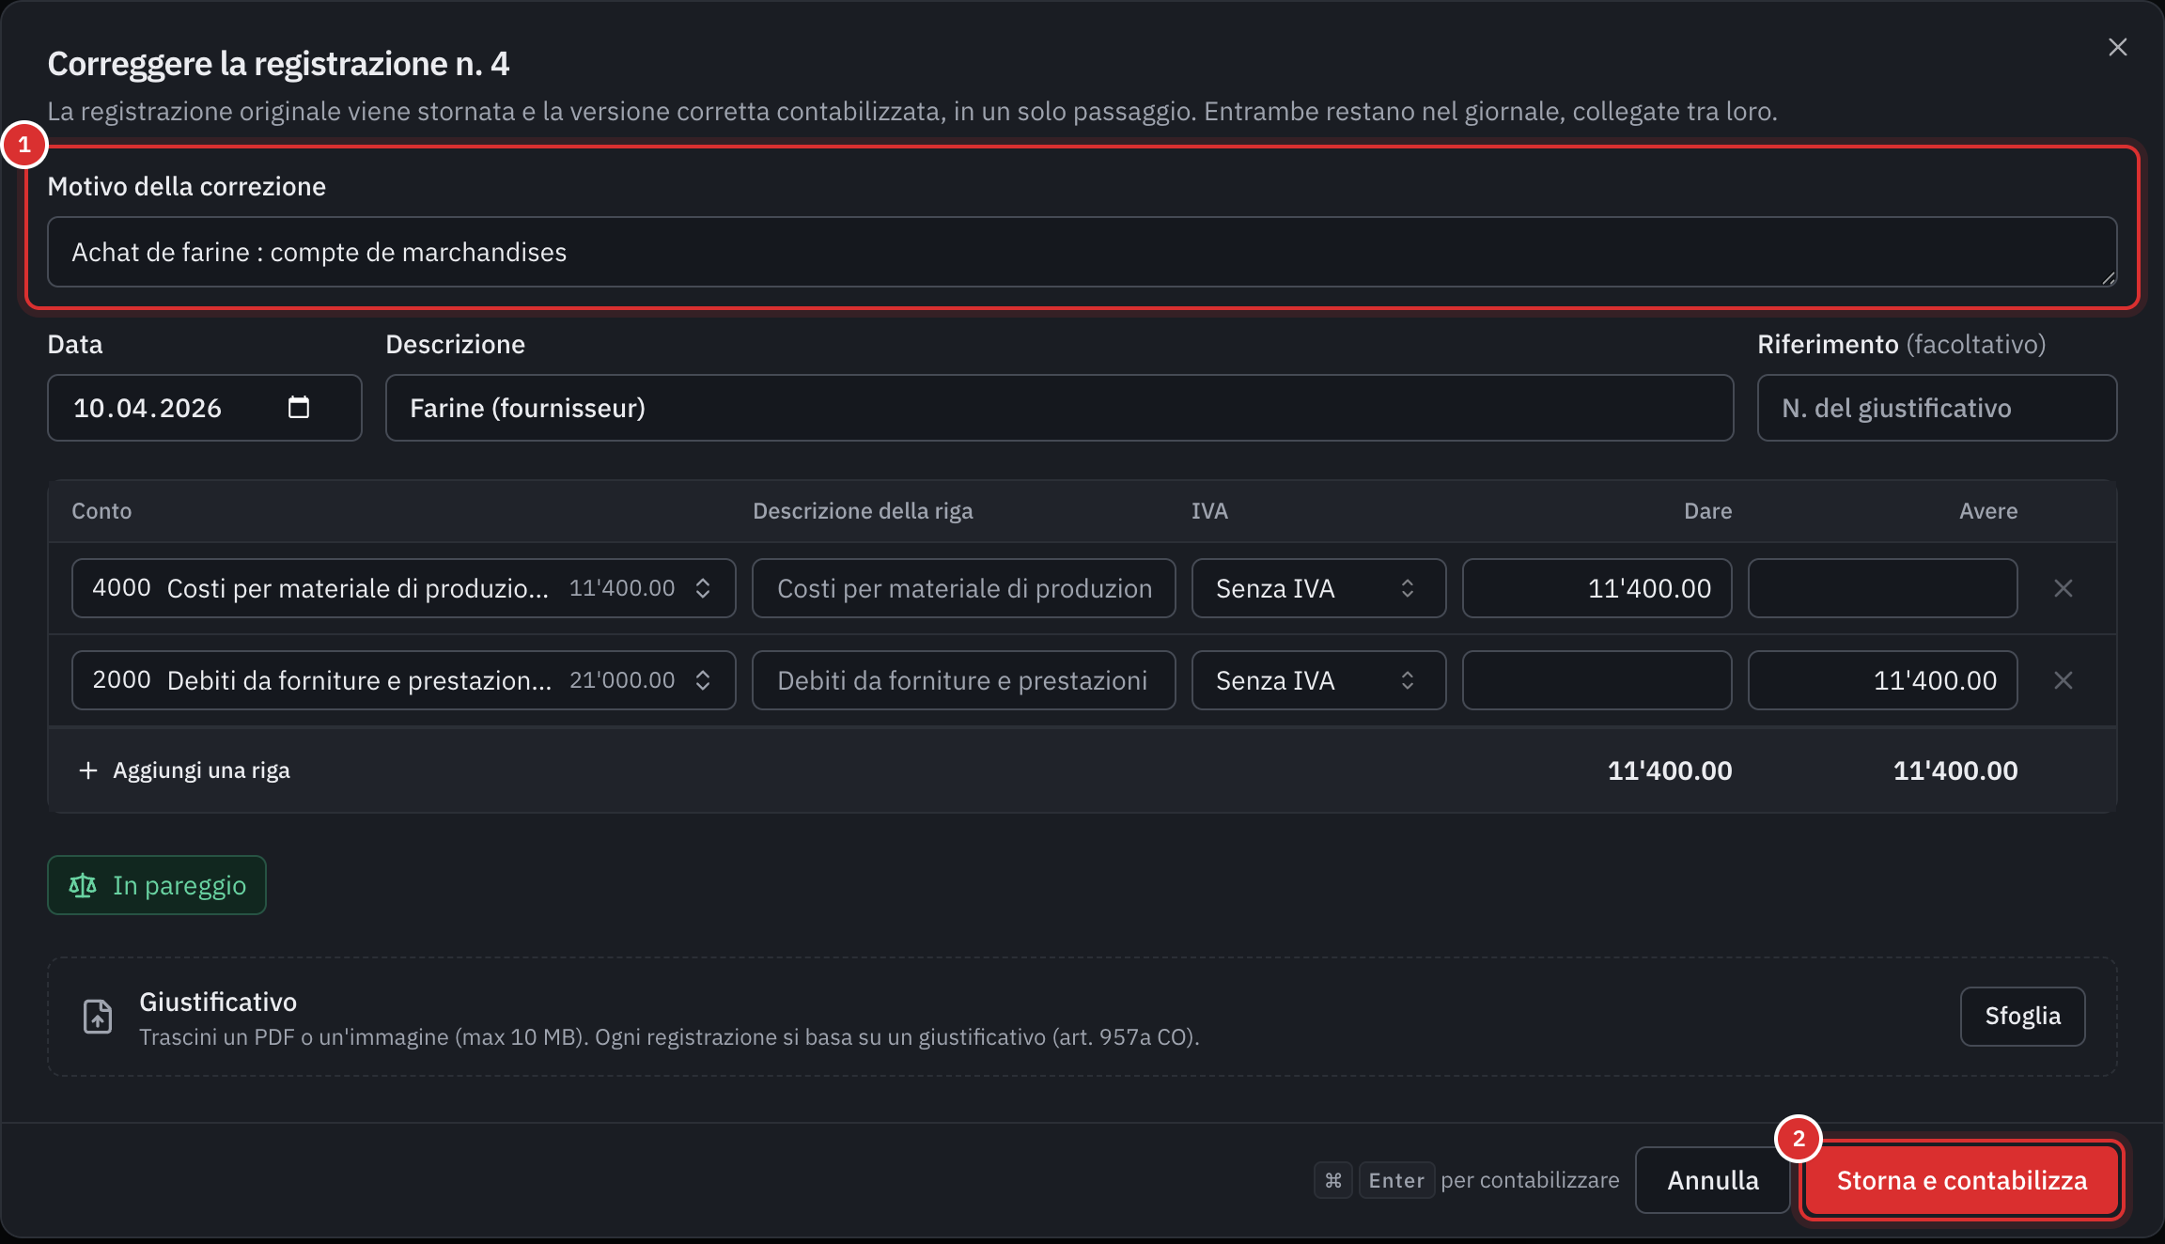Click the empty Dare field in the 2000 row
Image resolution: width=2165 pixels, height=1244 pixels.
1596,680
